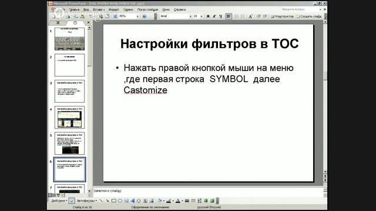Select slide 6 thumbnail
Viewport: 376px width, 211px height.
coord(69,169)
